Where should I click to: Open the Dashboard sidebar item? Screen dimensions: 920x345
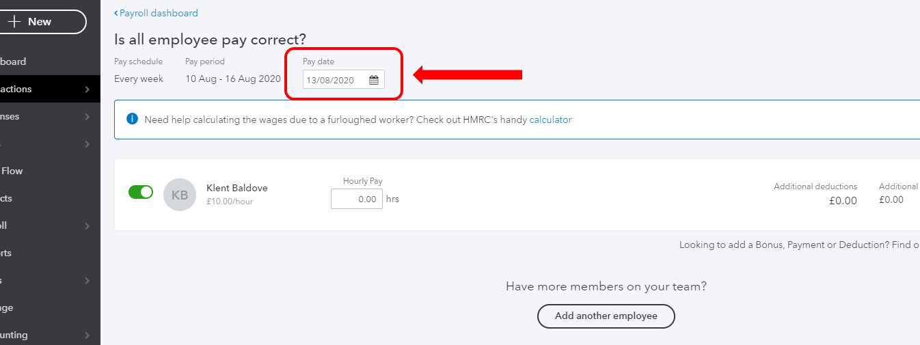[14, 61]
